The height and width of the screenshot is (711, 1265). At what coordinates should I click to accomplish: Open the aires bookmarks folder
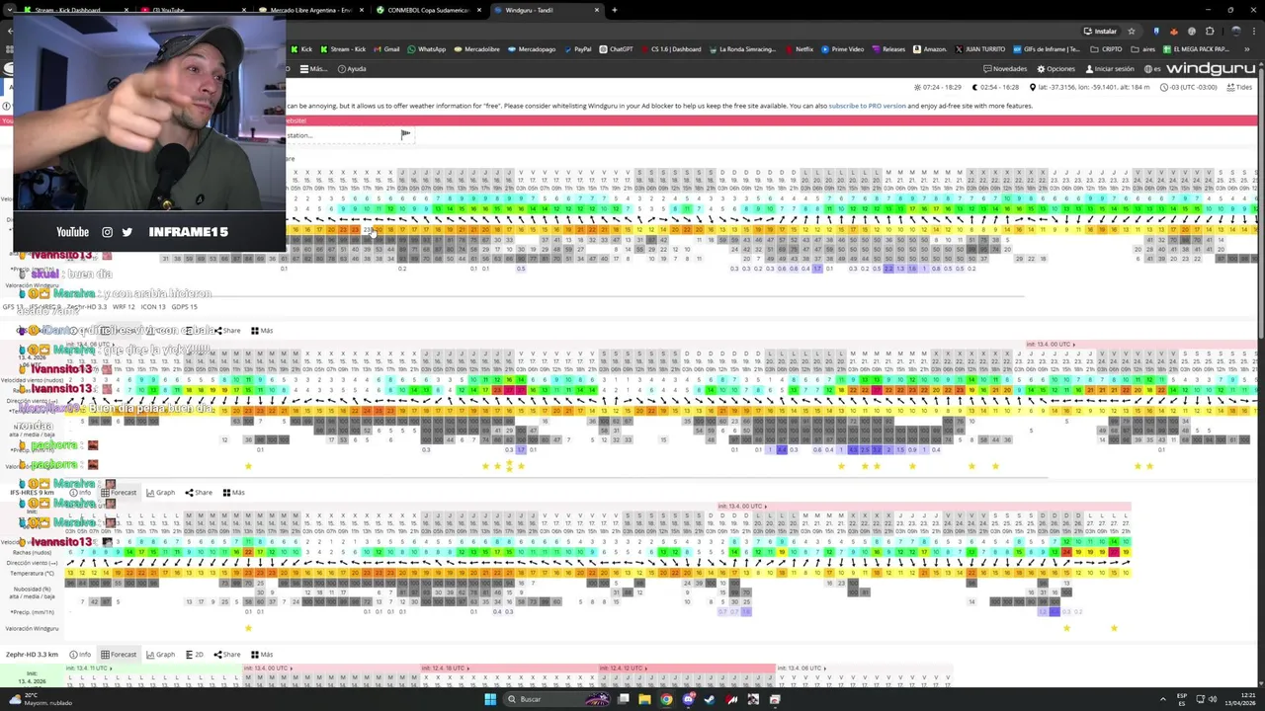[1144, 48]
